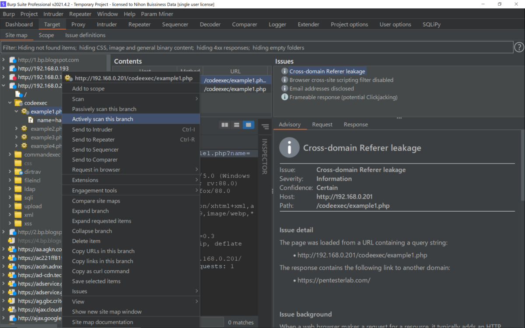Click the upload folder icon

[18, 206]
